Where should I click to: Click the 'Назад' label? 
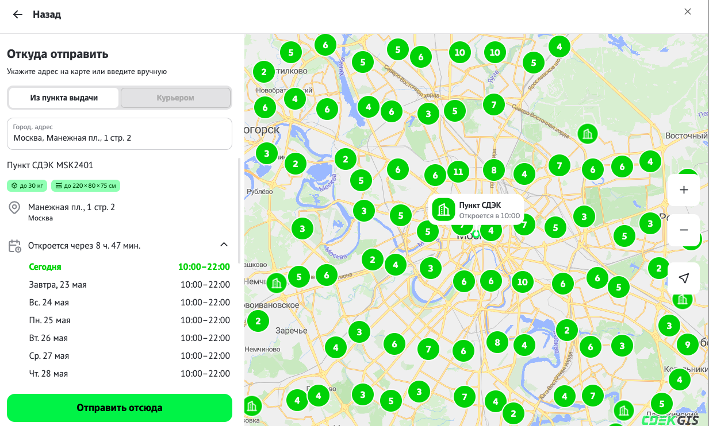tap(47, 14)
